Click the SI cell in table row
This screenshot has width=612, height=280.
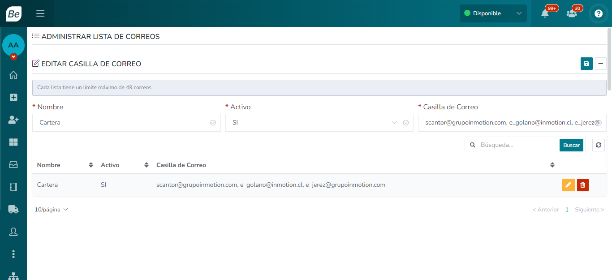[103, 185]
